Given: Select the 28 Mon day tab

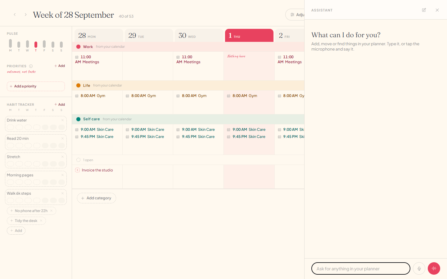Looking at the screenshot, I should (99, 35).
